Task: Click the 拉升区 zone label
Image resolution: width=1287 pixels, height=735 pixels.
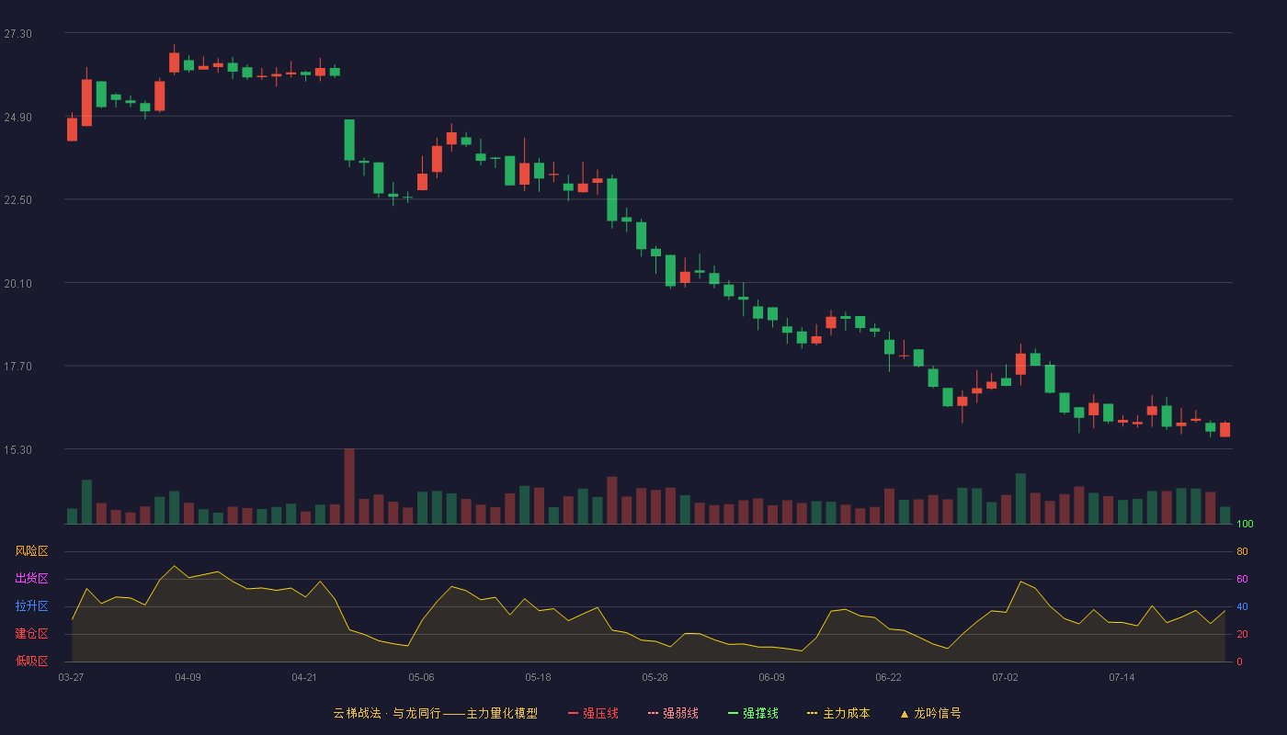Action: (x=31, y=606)
